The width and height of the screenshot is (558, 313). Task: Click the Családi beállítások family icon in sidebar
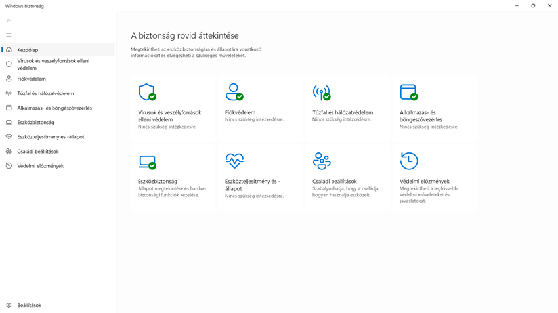tap(9, 151)
